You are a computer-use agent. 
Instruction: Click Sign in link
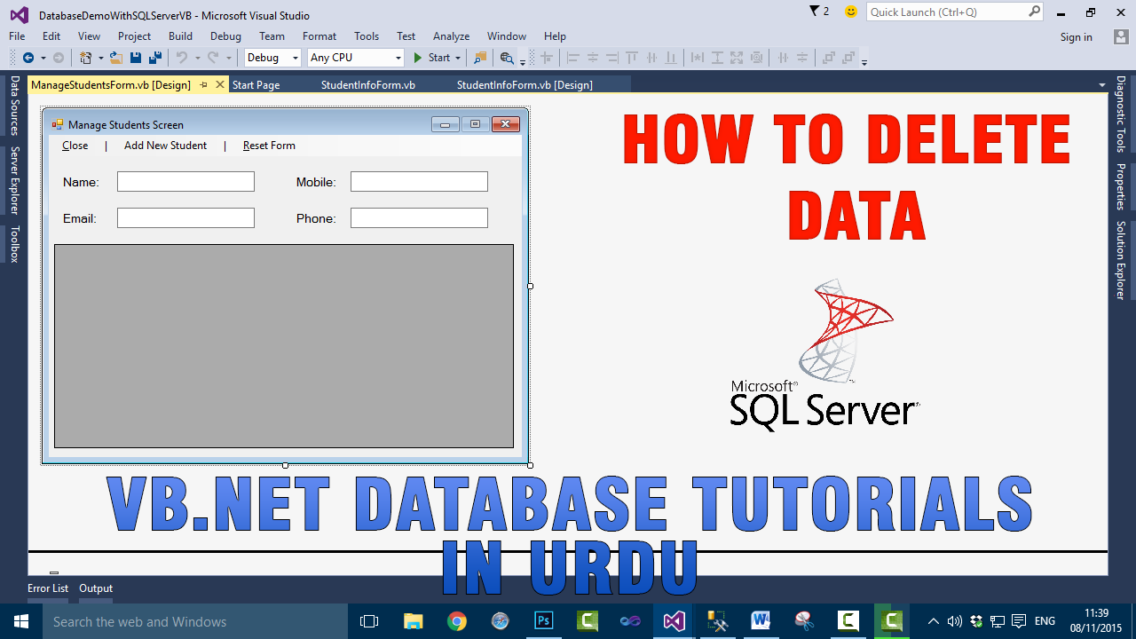(x=1076, y=36)
